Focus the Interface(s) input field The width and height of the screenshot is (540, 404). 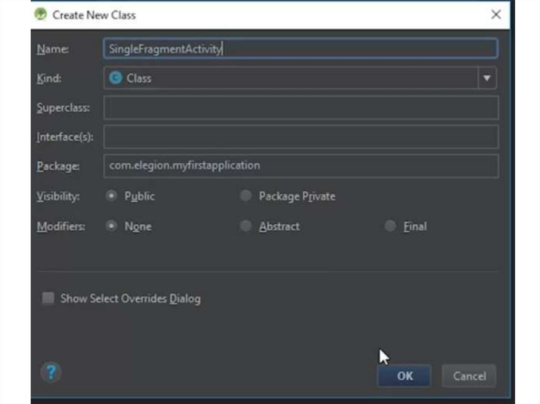301,137
